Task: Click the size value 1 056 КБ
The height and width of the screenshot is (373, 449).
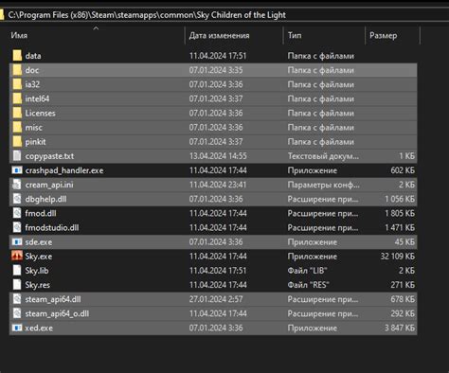Action: [x=400, y=199]
